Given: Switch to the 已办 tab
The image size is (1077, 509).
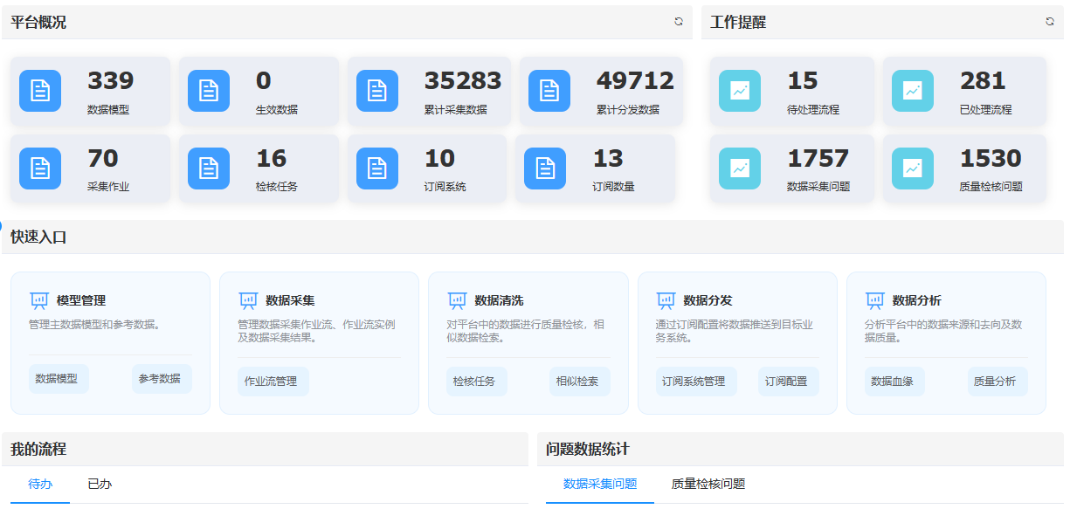Looking at the screenshot, I should 100,484.
